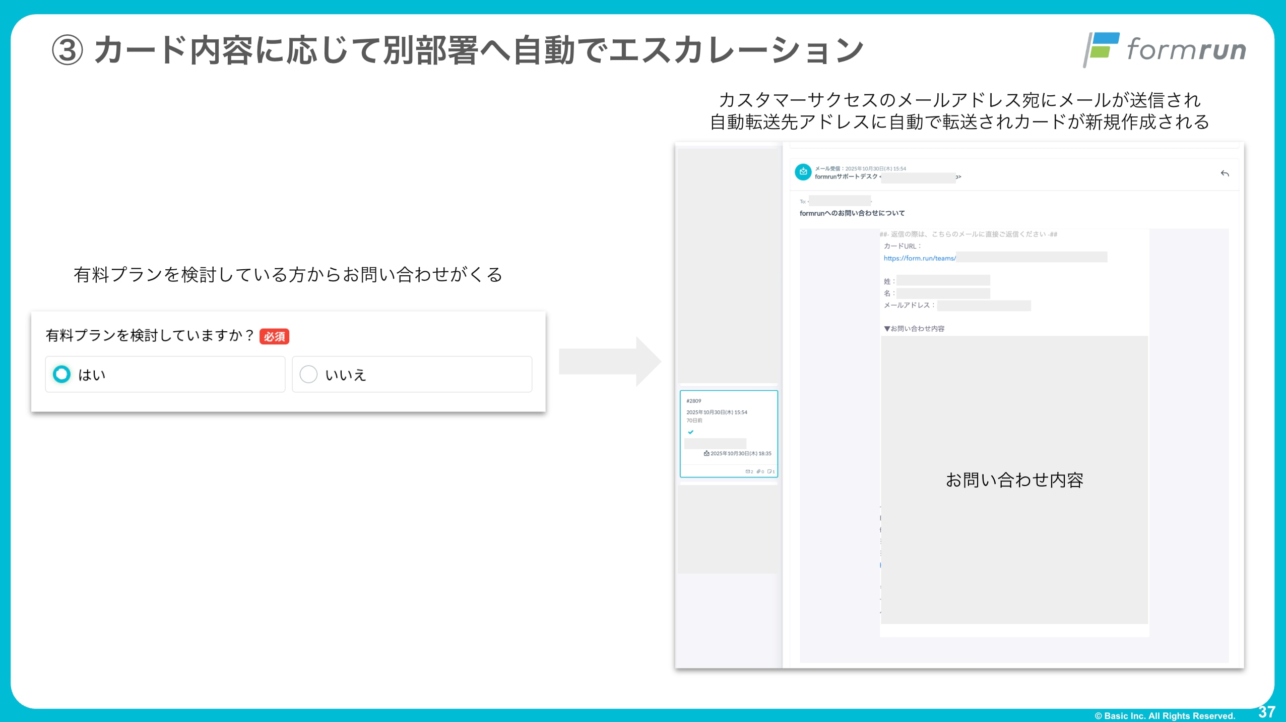This screenshot has width=1286, height=722.
Task: Click the comment note icon on card #2809
Action: point(769,471)
